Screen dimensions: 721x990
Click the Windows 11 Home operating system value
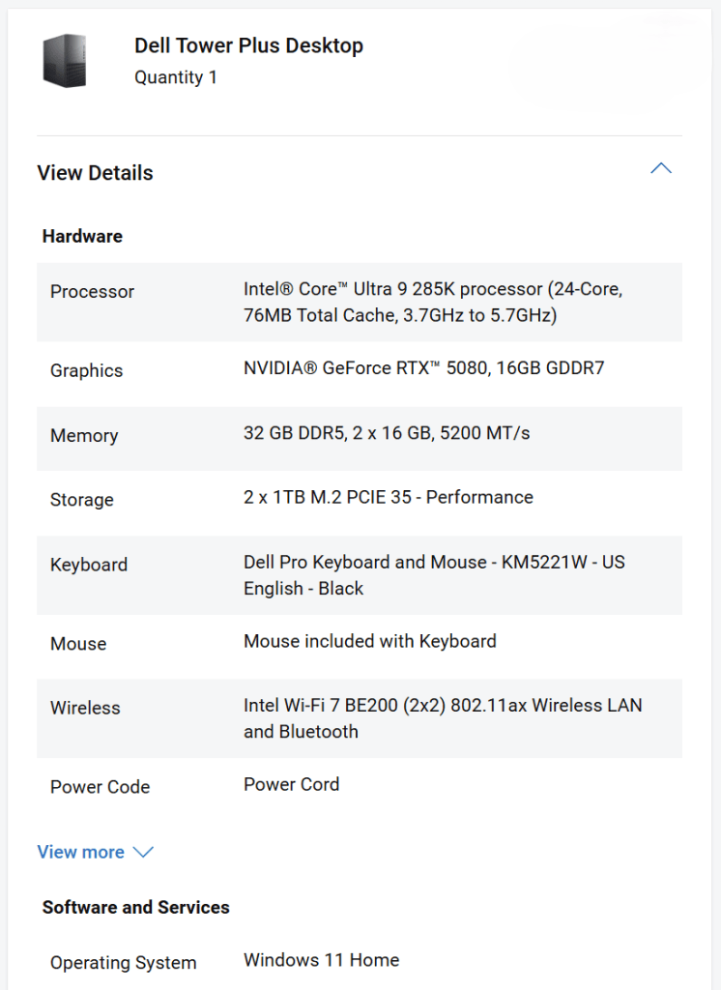coord(321,960)
